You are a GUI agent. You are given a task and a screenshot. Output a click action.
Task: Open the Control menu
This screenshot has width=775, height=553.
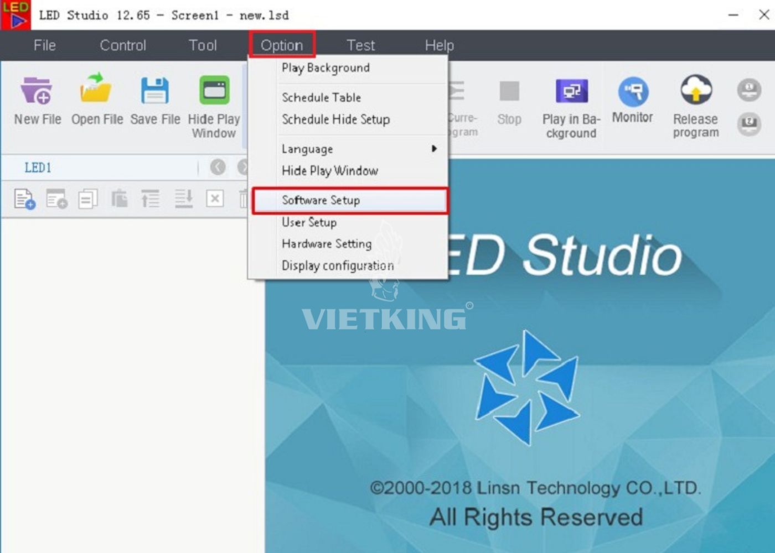pos(123,45)
